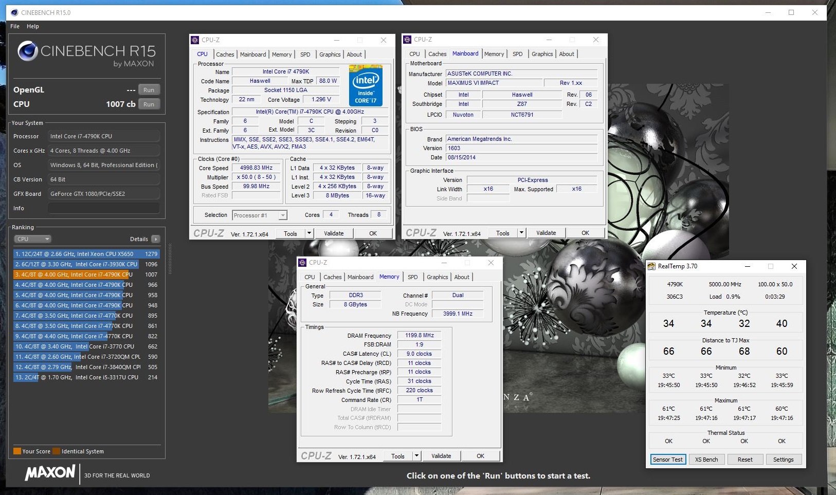Expand Tools dropdown arrow in the CPU-Z Memory window
The width and height of the screenshot is (836, 495).
416,456
